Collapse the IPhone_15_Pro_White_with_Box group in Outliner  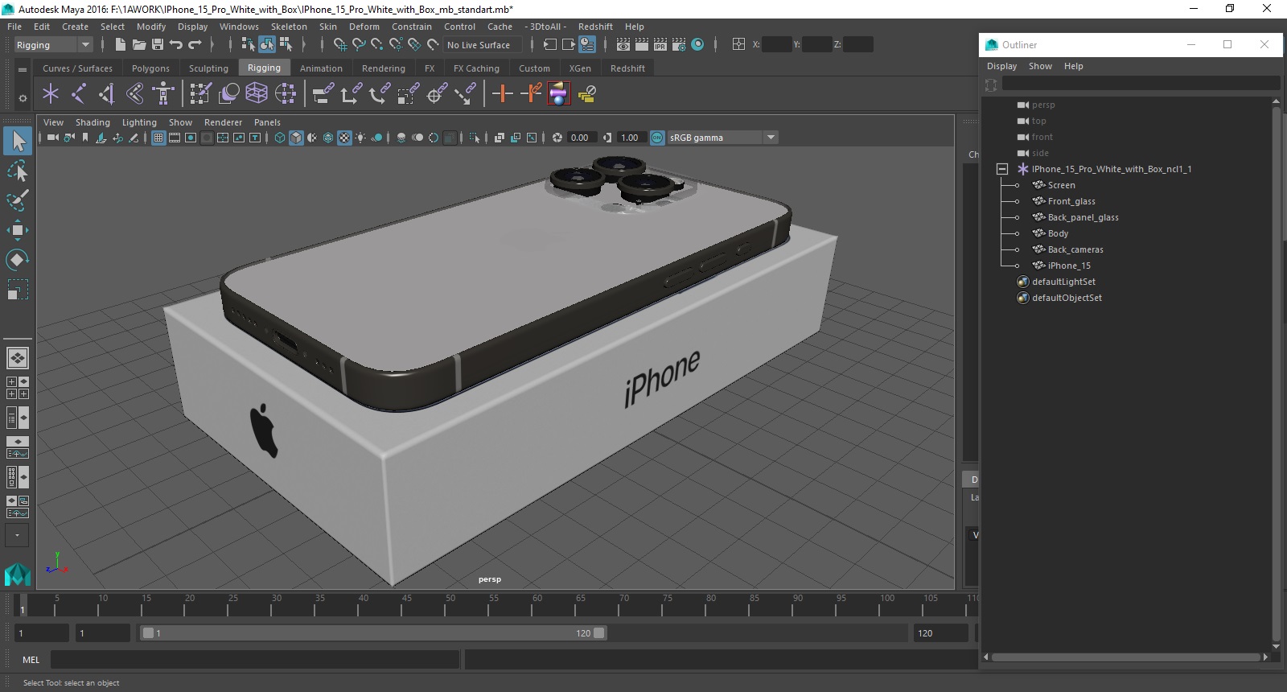1002,169
